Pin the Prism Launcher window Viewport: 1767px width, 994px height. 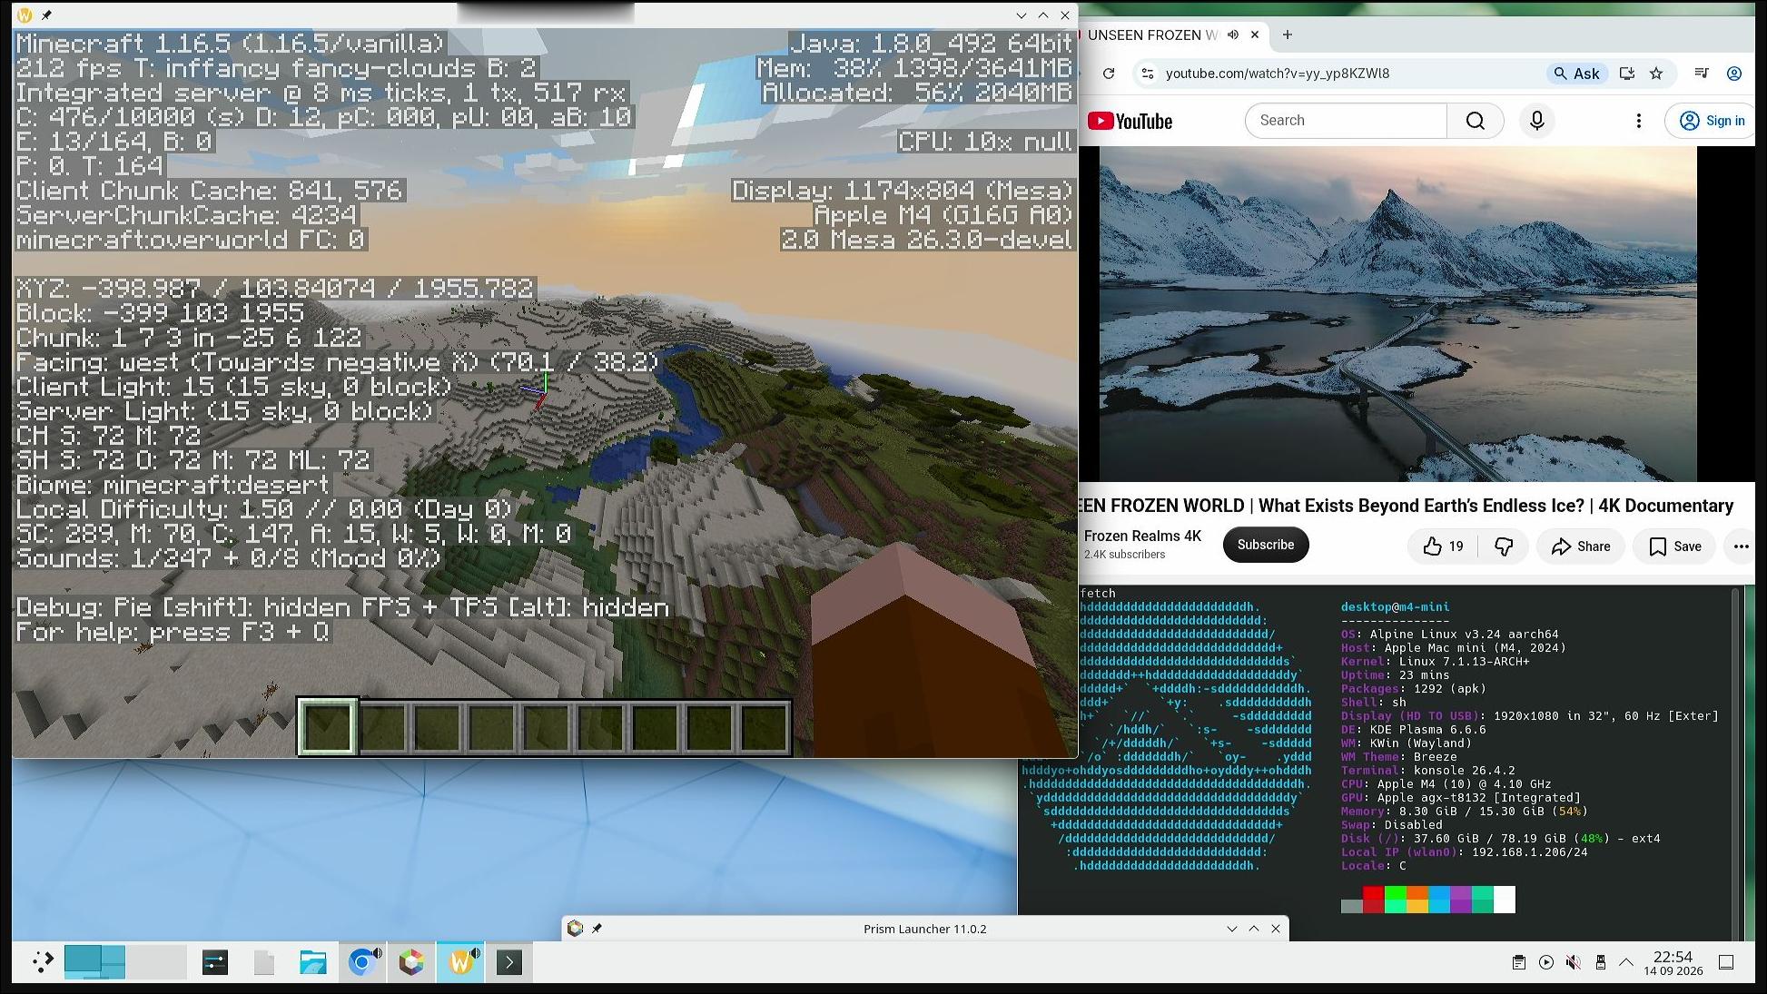597,929
